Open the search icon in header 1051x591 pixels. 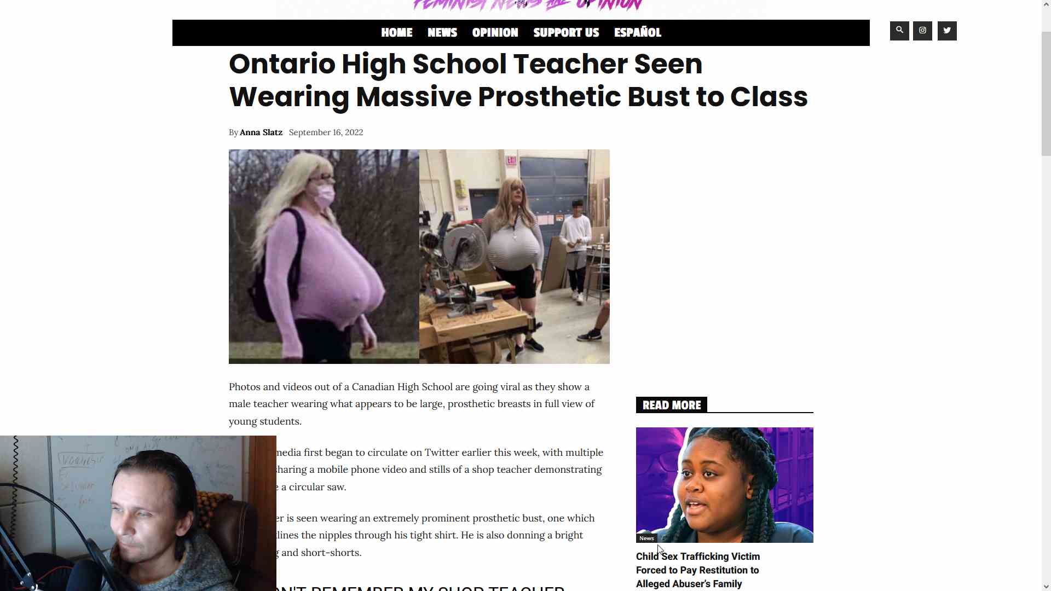coord(899,31)
